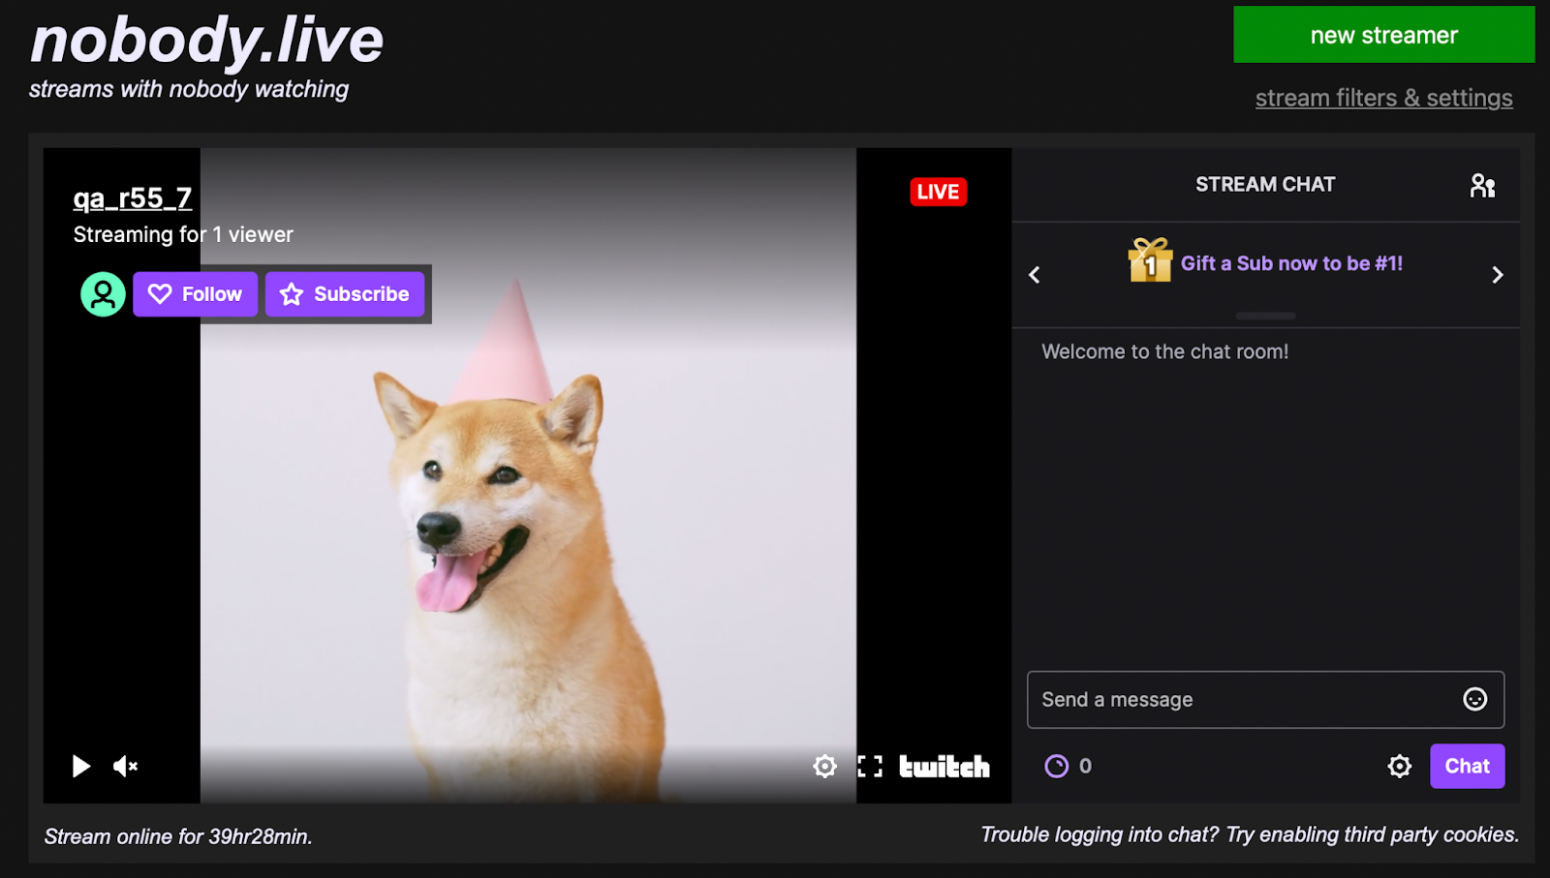The width and height of the screenshot is (1550, 878).
Task: Follow the qa_r55_7 channel
Action: tap(195, 294)
